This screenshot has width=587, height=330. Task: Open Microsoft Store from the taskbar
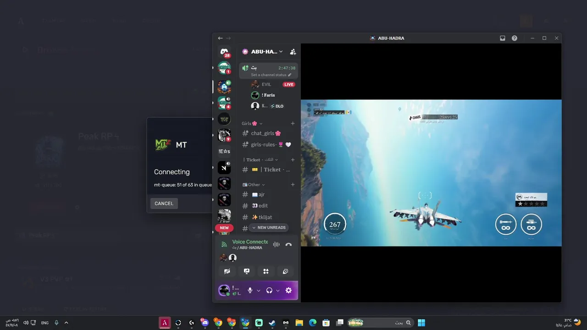[x=326, y=323]
